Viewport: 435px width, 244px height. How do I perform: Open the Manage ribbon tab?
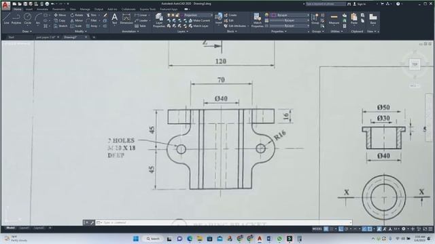85,9
